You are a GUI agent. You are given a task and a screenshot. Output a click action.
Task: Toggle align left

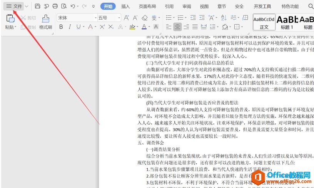tap(169, 27)
